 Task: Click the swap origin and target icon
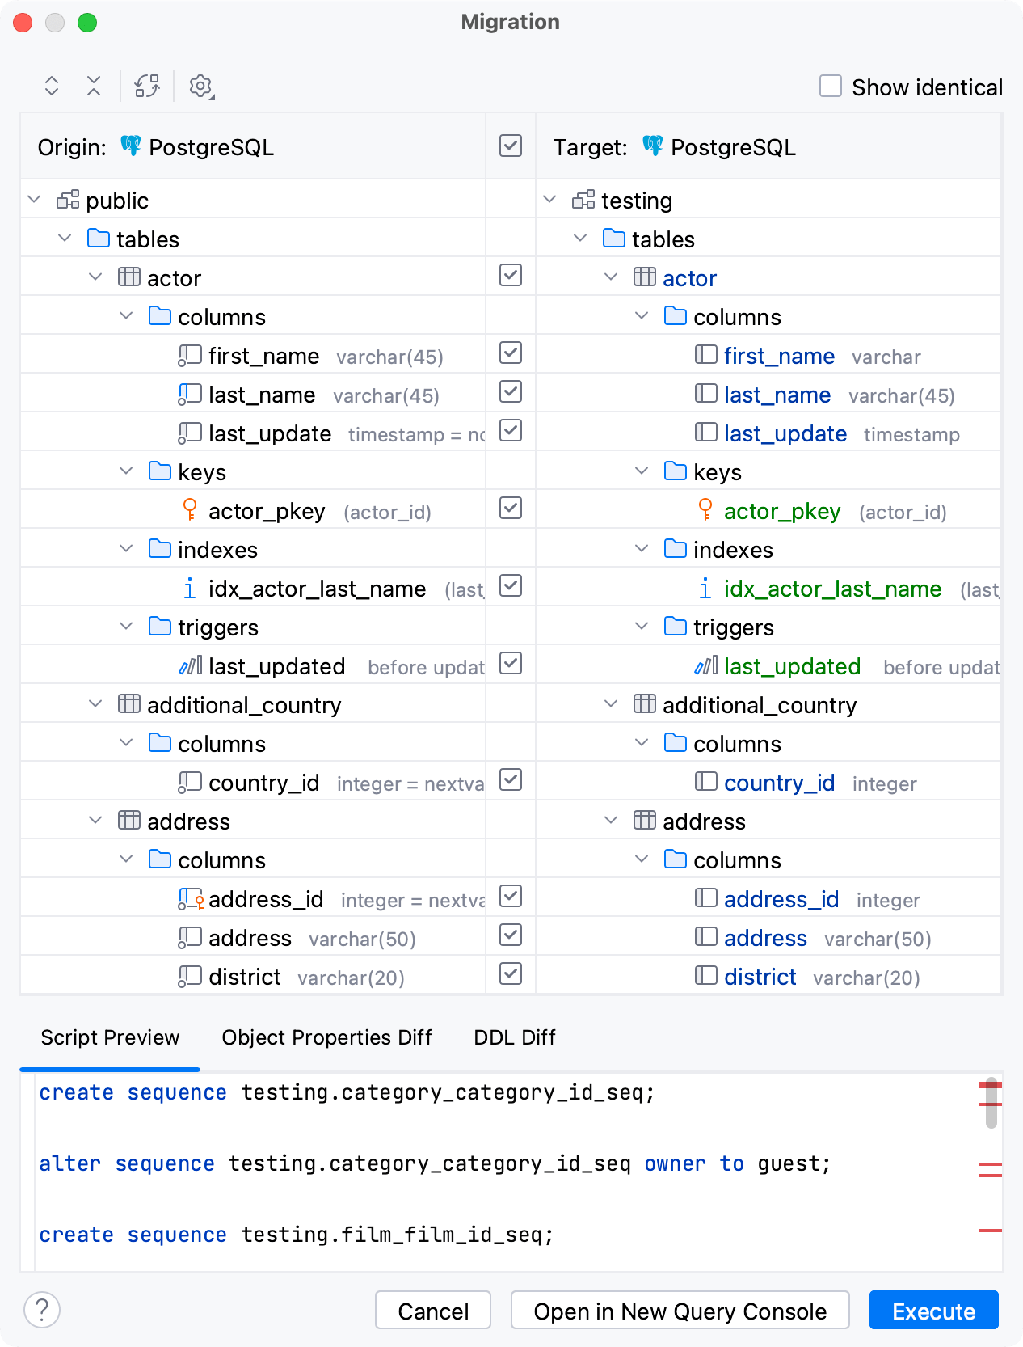[147, 86]
